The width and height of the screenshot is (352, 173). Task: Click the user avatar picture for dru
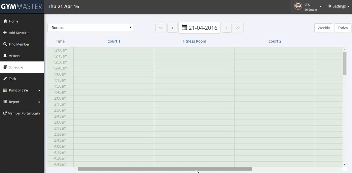pyautogui.click(x=298, y=6)
